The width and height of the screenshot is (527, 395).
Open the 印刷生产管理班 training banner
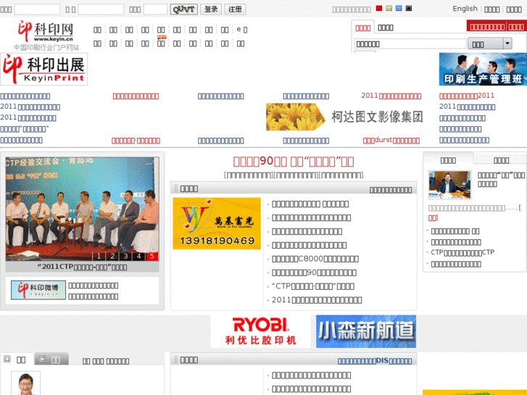pos(483,69)
